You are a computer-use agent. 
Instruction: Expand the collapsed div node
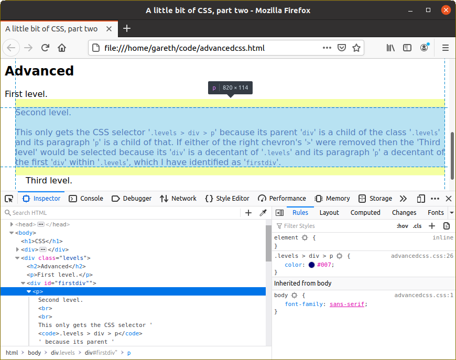(x=17, y=249)
